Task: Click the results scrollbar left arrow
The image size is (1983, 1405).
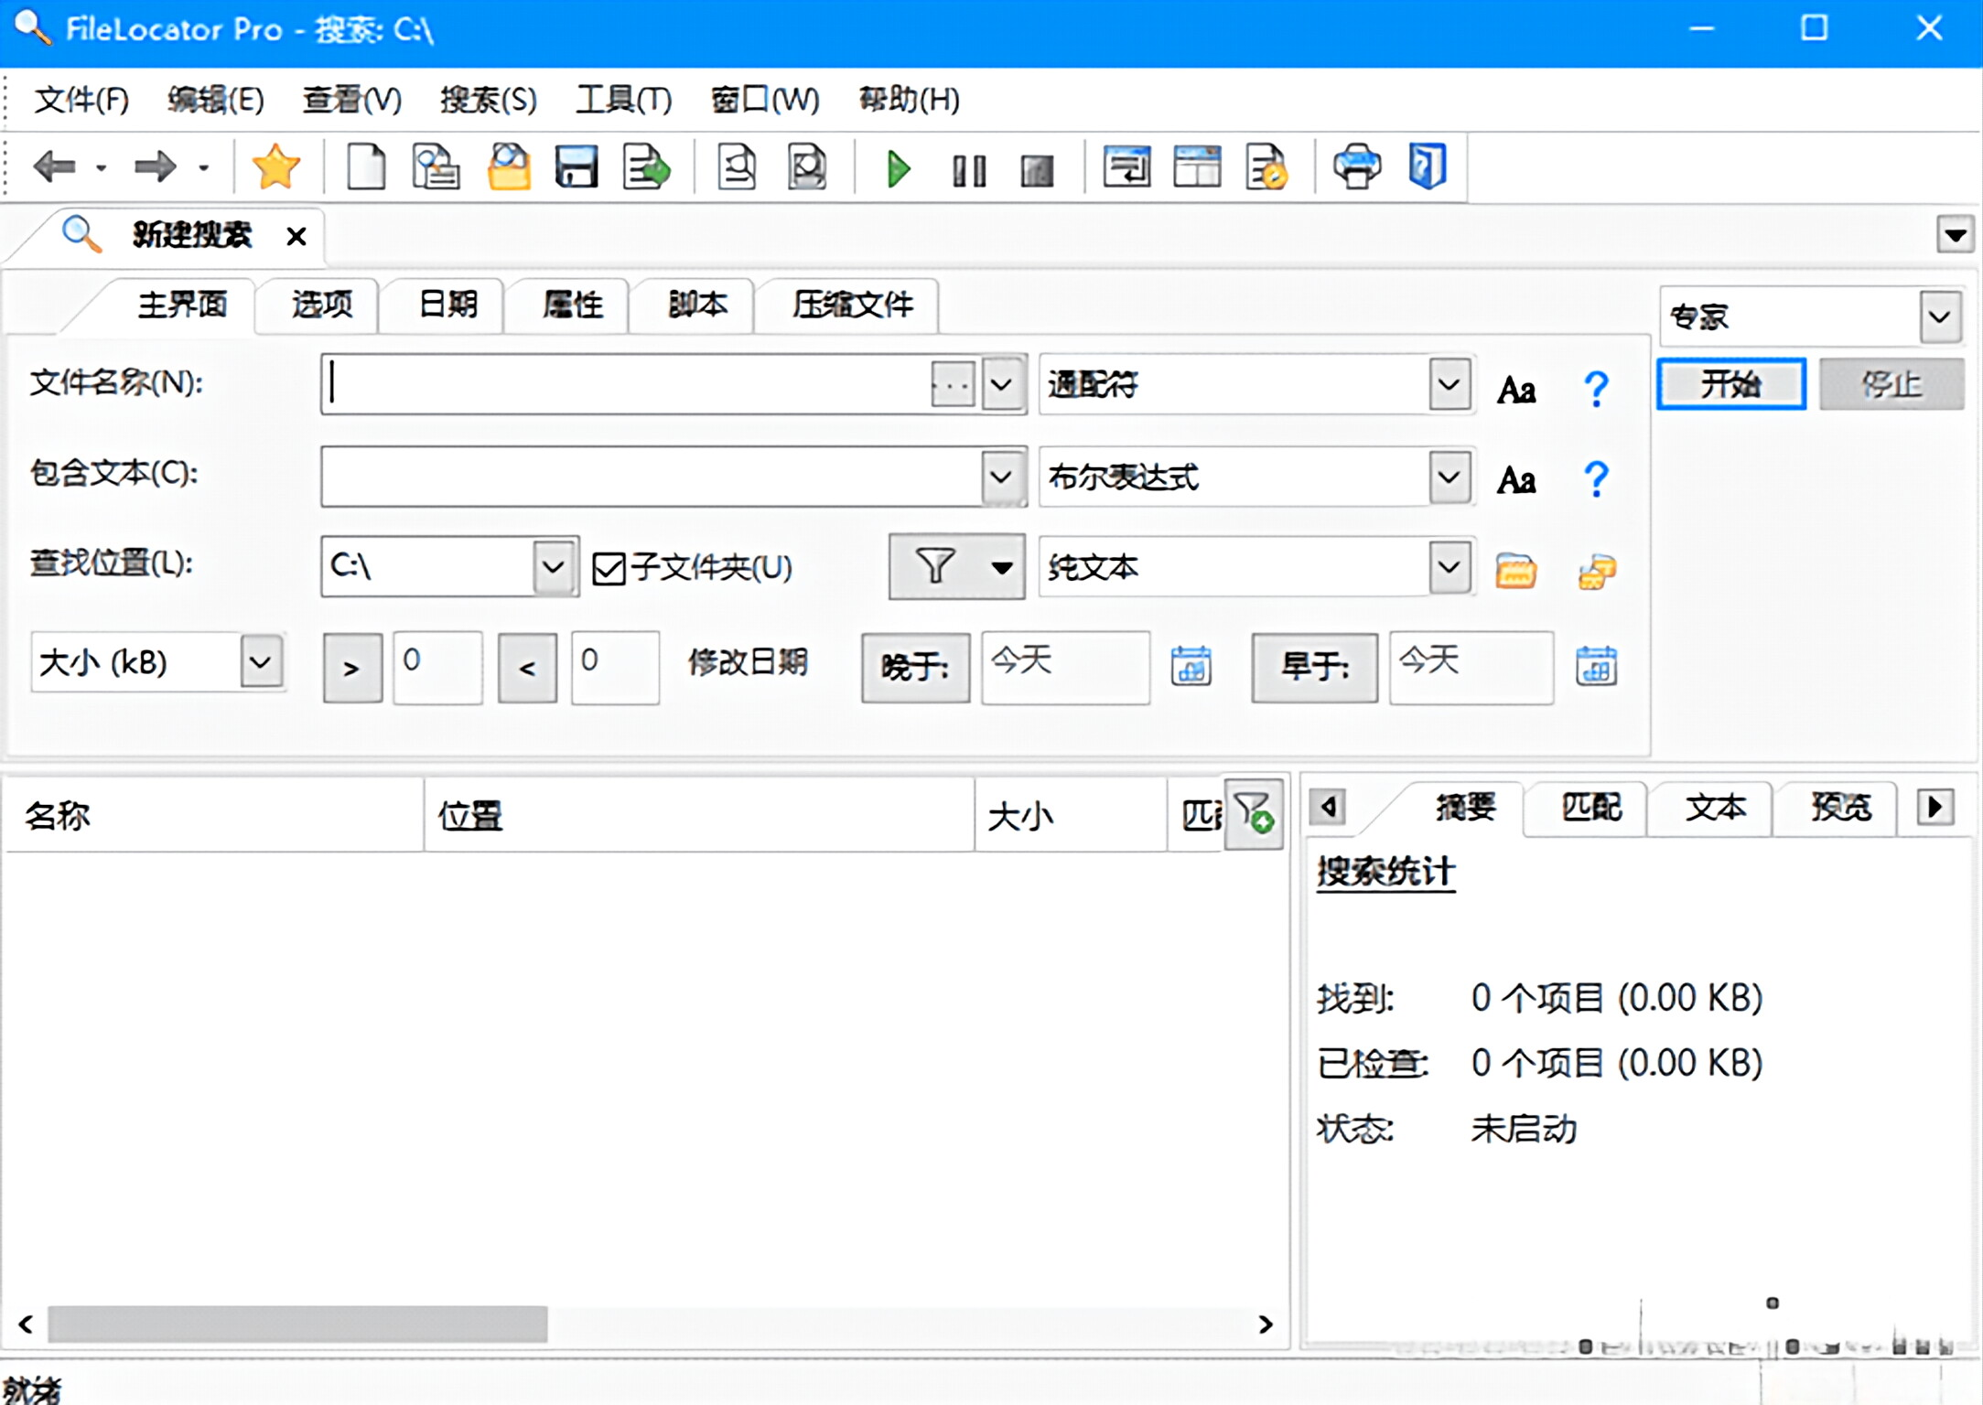Action: (x=26, y=1324)
